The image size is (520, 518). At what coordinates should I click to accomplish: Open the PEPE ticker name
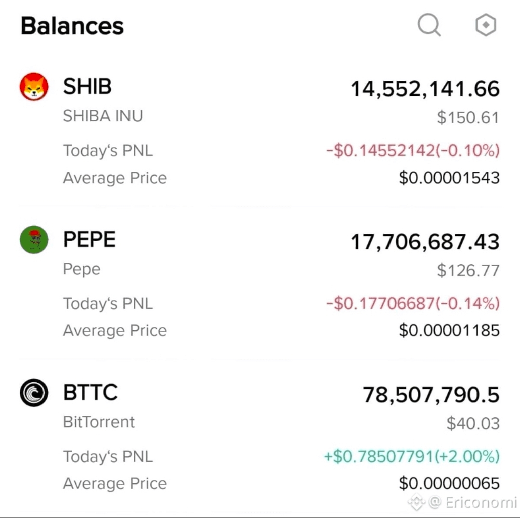pyautogui.click(x=89, y=239)
